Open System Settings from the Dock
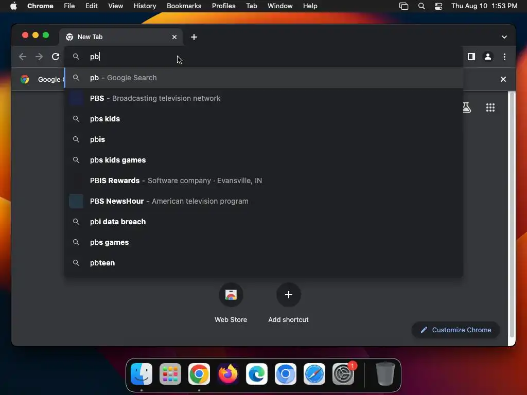This screenshot has height=395, width=527. coord(343,374)
